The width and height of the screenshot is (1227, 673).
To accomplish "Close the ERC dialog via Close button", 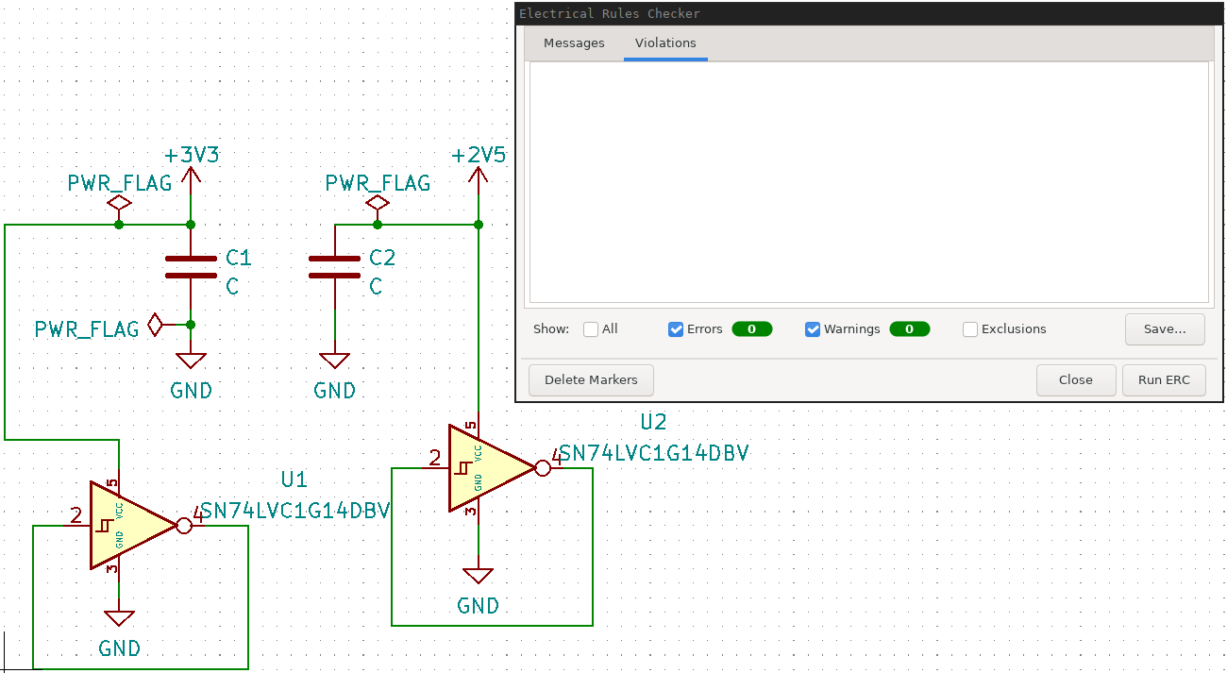I will (1075, 380).
